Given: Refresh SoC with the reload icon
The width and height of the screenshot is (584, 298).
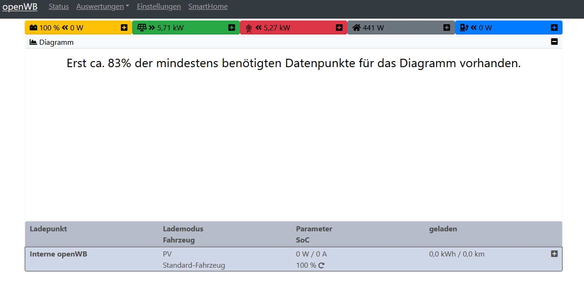Looking at the screenshot, I should click(x=321, y=265).
